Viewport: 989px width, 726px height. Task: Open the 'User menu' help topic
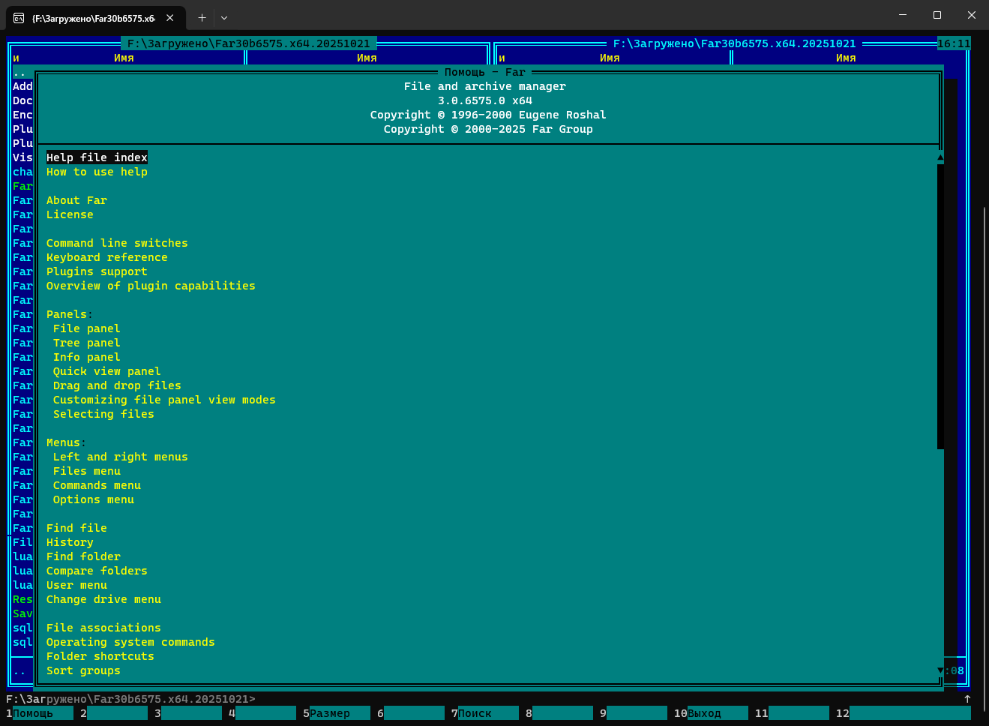(76, 585)
